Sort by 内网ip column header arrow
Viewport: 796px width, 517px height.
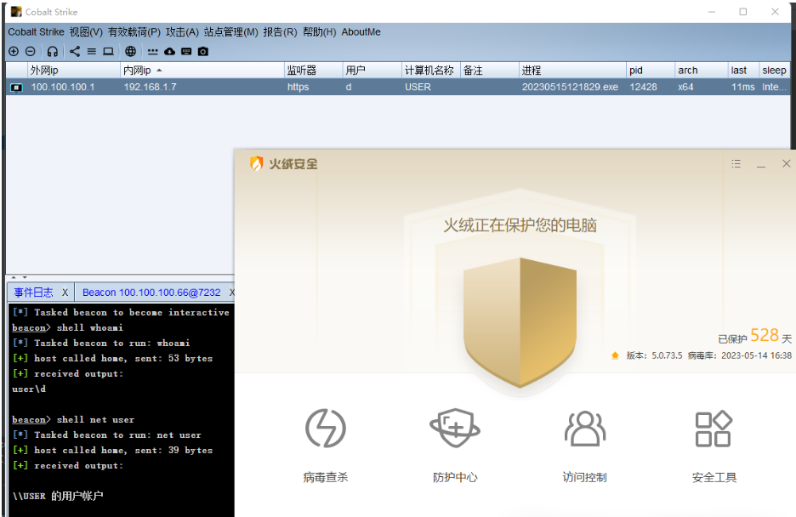(159, 70)
